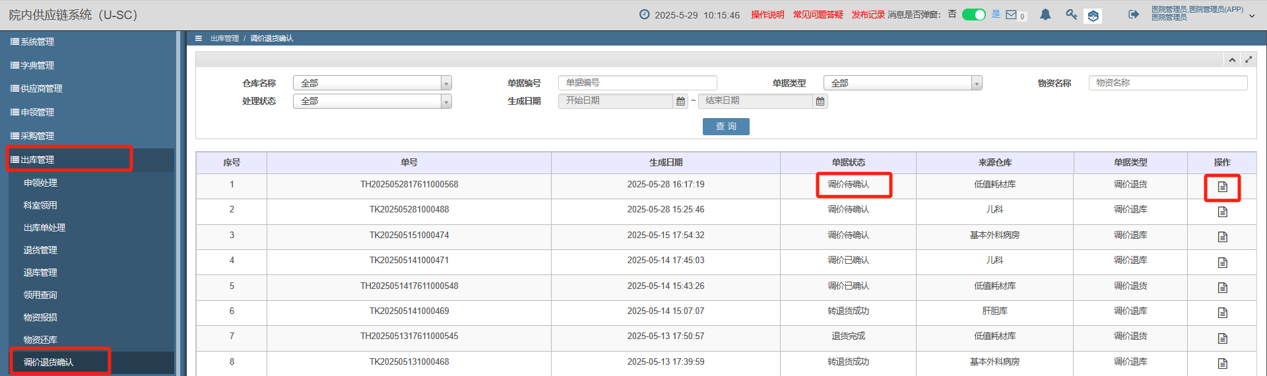Open 发布记录 link

click(868, 15)
